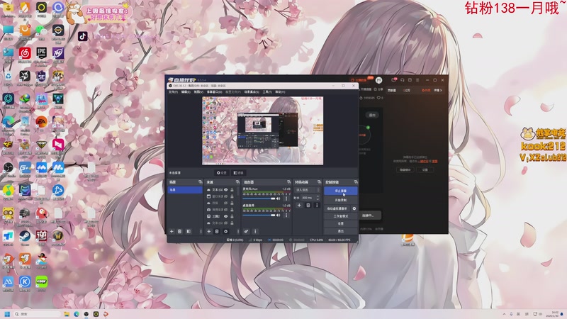Image resolution: width=567 pixels, height=319 pixels.
Task: Open sources panel extra options dots
Action: point(238,232)
